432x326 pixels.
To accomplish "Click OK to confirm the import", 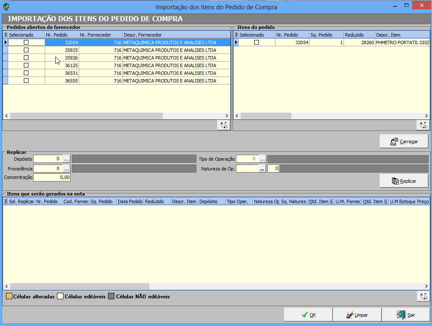I will click(308, 315).
